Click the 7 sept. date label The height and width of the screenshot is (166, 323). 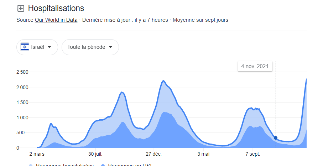click(x=252, y=154)
